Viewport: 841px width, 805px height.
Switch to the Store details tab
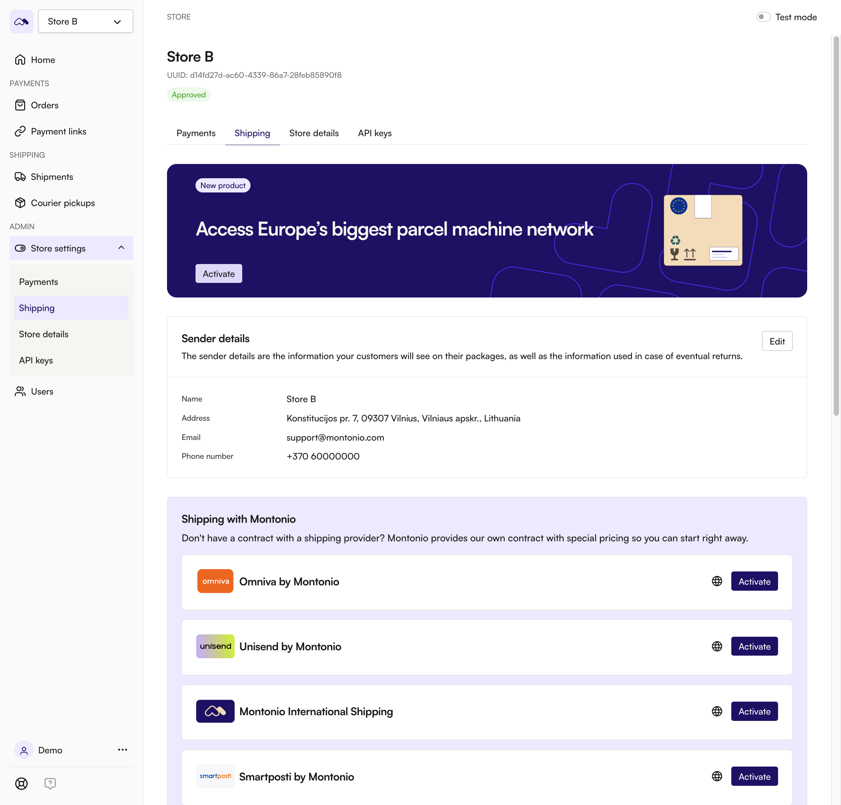(x=314, y=134)
